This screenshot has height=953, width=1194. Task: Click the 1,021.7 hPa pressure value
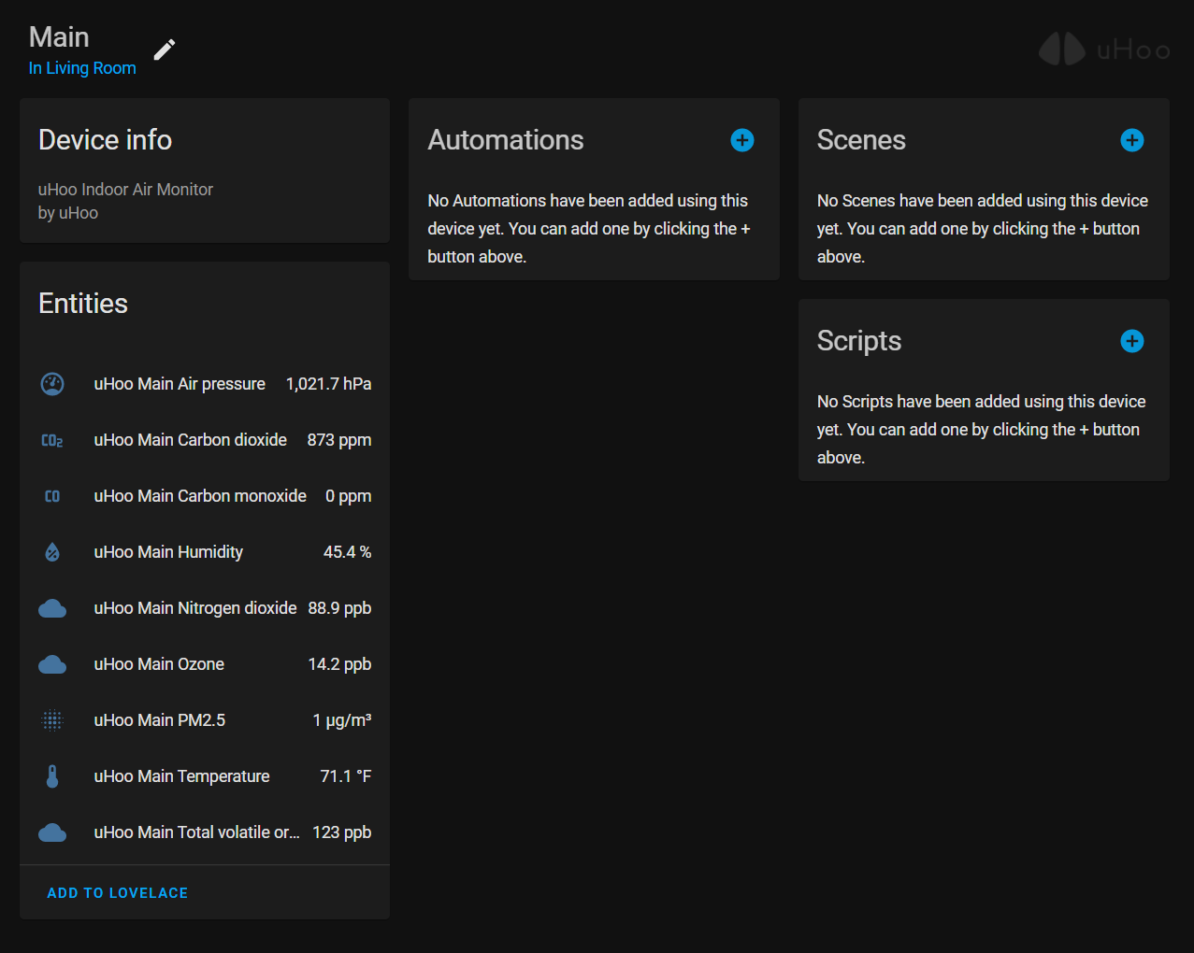pos(328,384)
